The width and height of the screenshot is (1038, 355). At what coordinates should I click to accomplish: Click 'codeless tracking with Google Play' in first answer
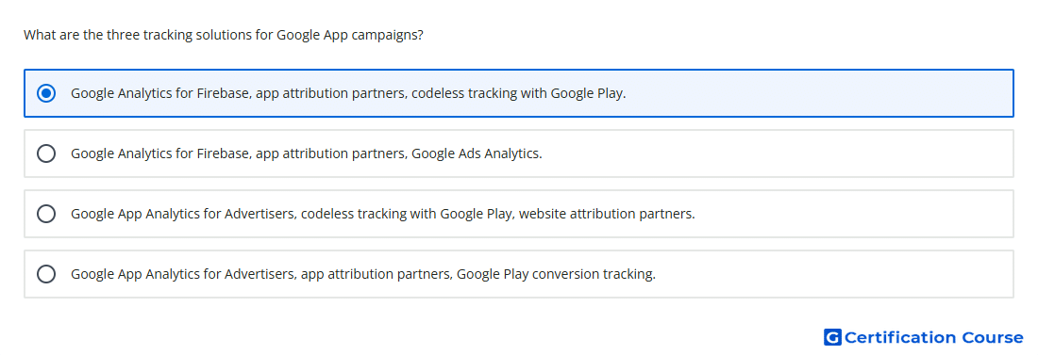[517, 93]
